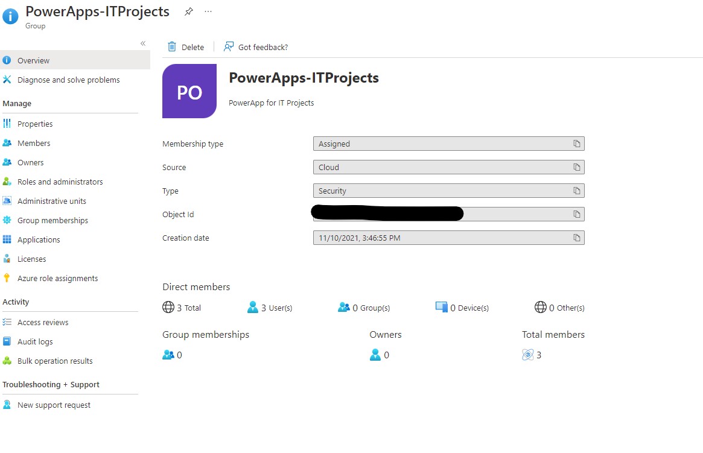This screenshot has height=453, width=703.
Task: Click the Roles and administrators icon
Action: coord(7,182)
